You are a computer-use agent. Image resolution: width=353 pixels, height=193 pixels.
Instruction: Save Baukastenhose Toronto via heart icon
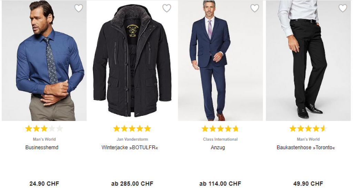click(342, 8)
